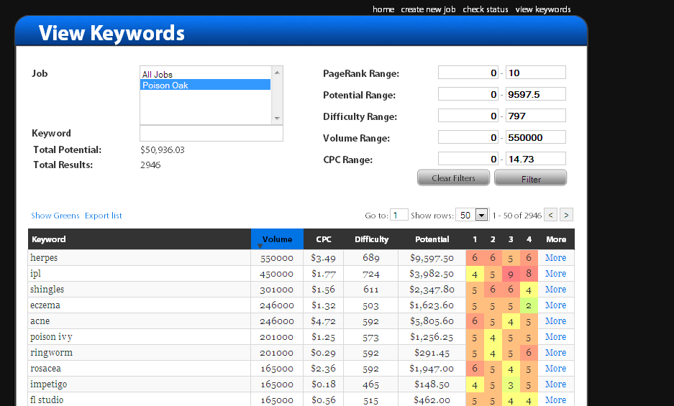Click the Job list scroll-down arrow

pos(277,118)
